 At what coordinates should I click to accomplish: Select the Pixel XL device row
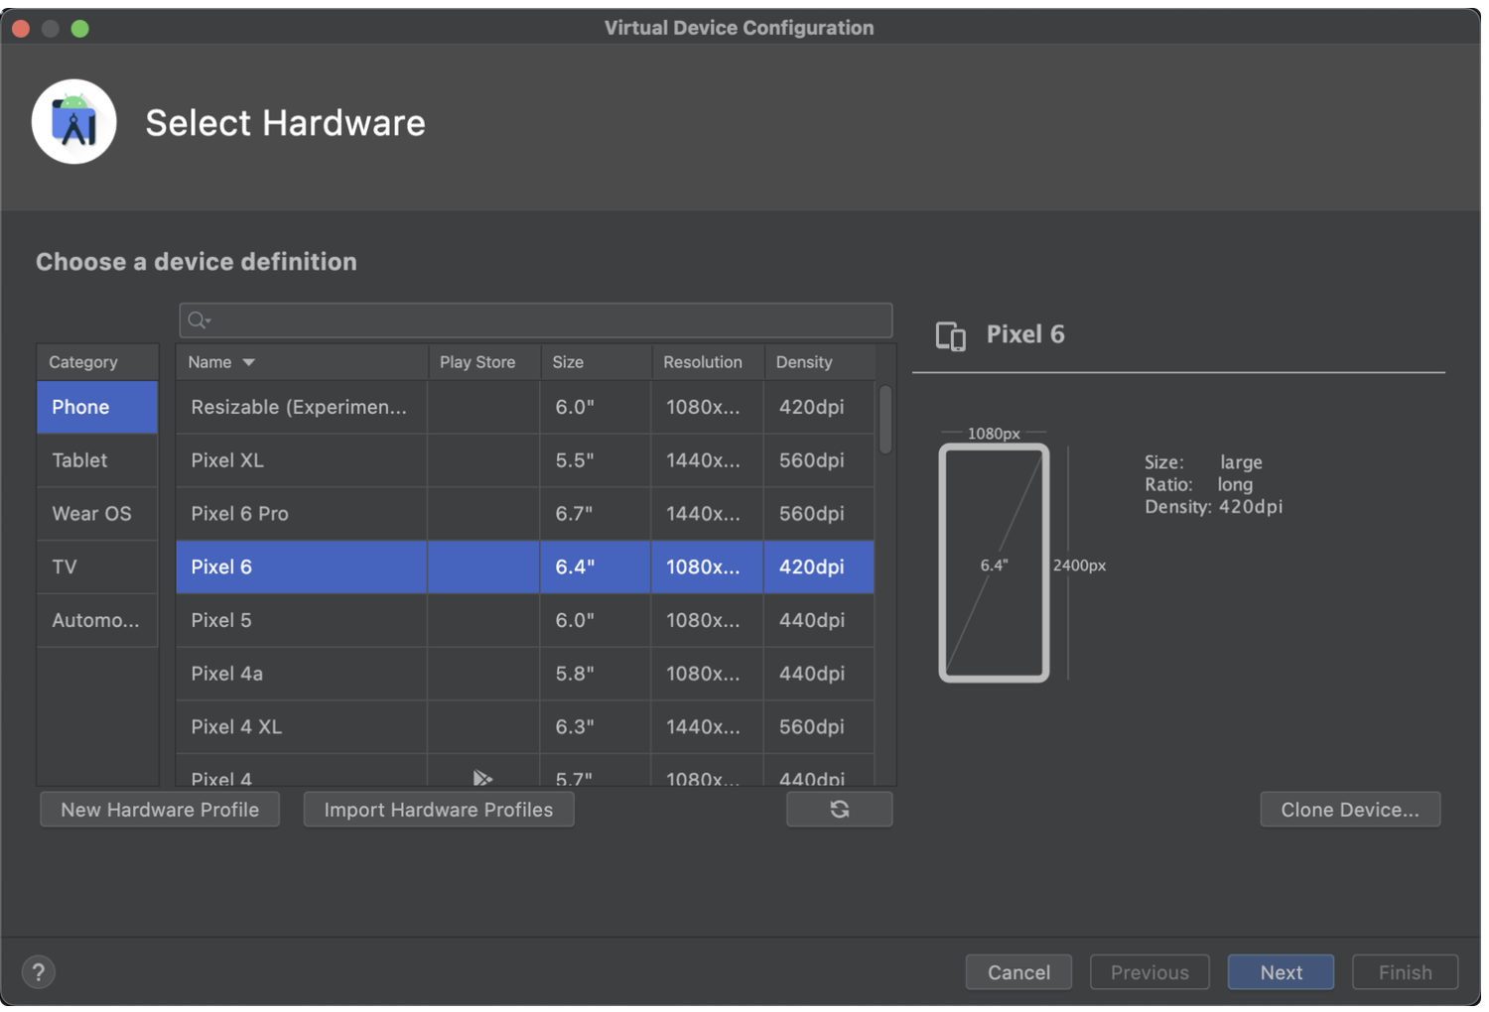click(525, 460)
